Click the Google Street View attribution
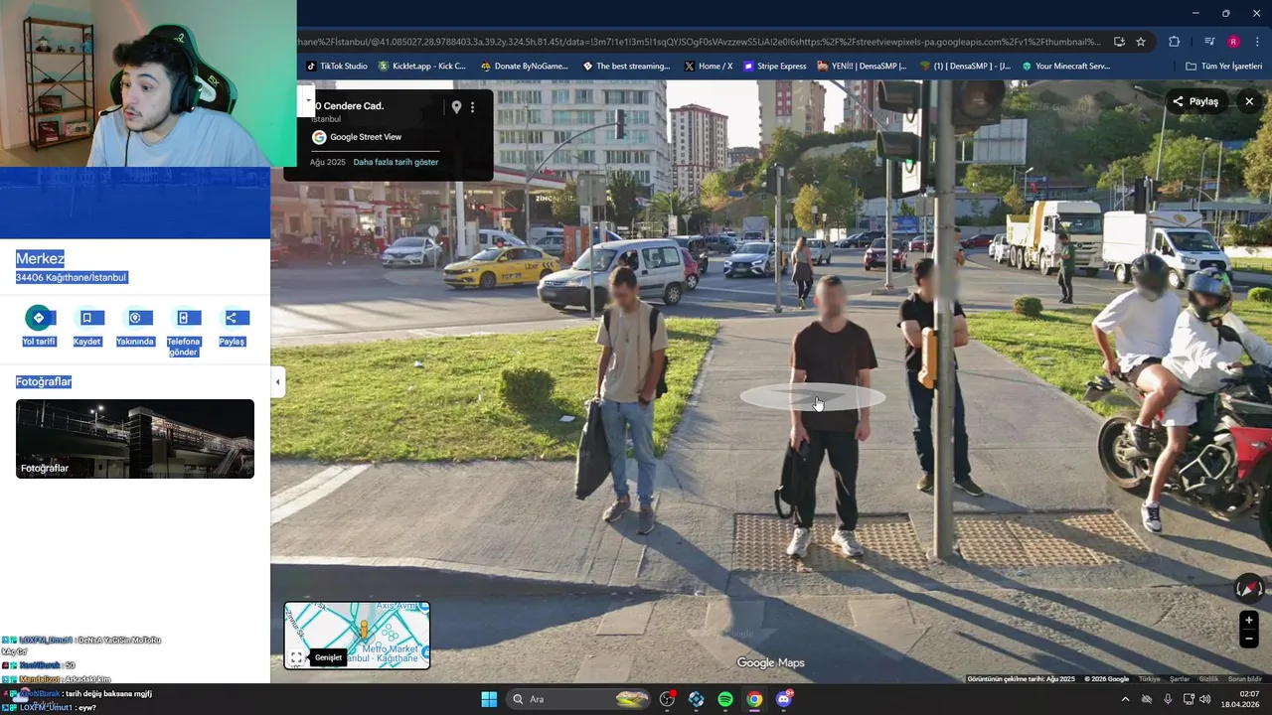Viewport: 1272px width, 715px height. (x=356, y=137)
